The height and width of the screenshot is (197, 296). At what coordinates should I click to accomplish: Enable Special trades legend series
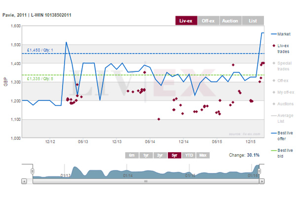(x=282, y=66)
